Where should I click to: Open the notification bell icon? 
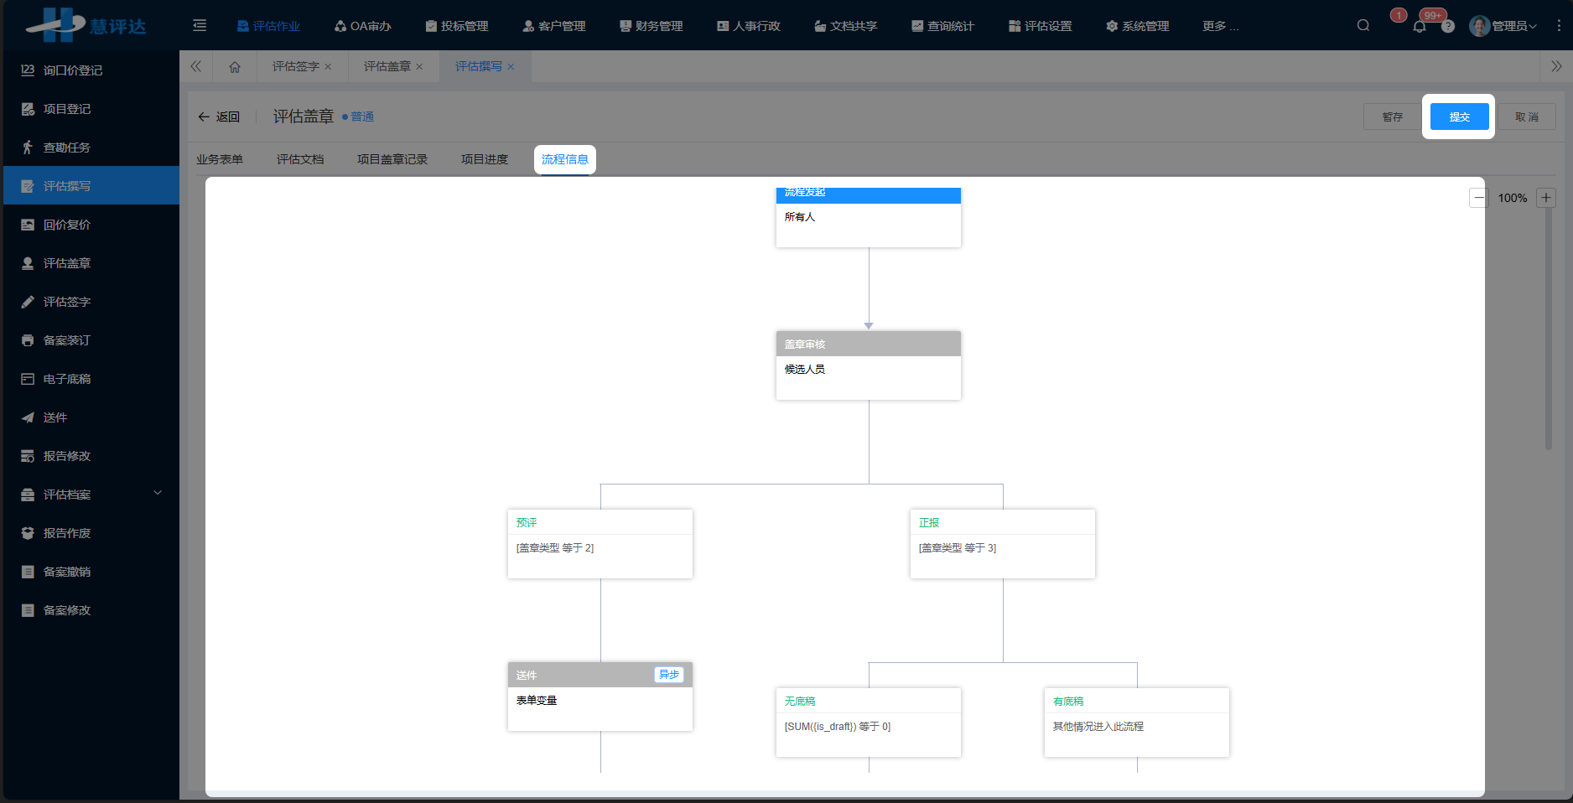tap(1420, 26)
